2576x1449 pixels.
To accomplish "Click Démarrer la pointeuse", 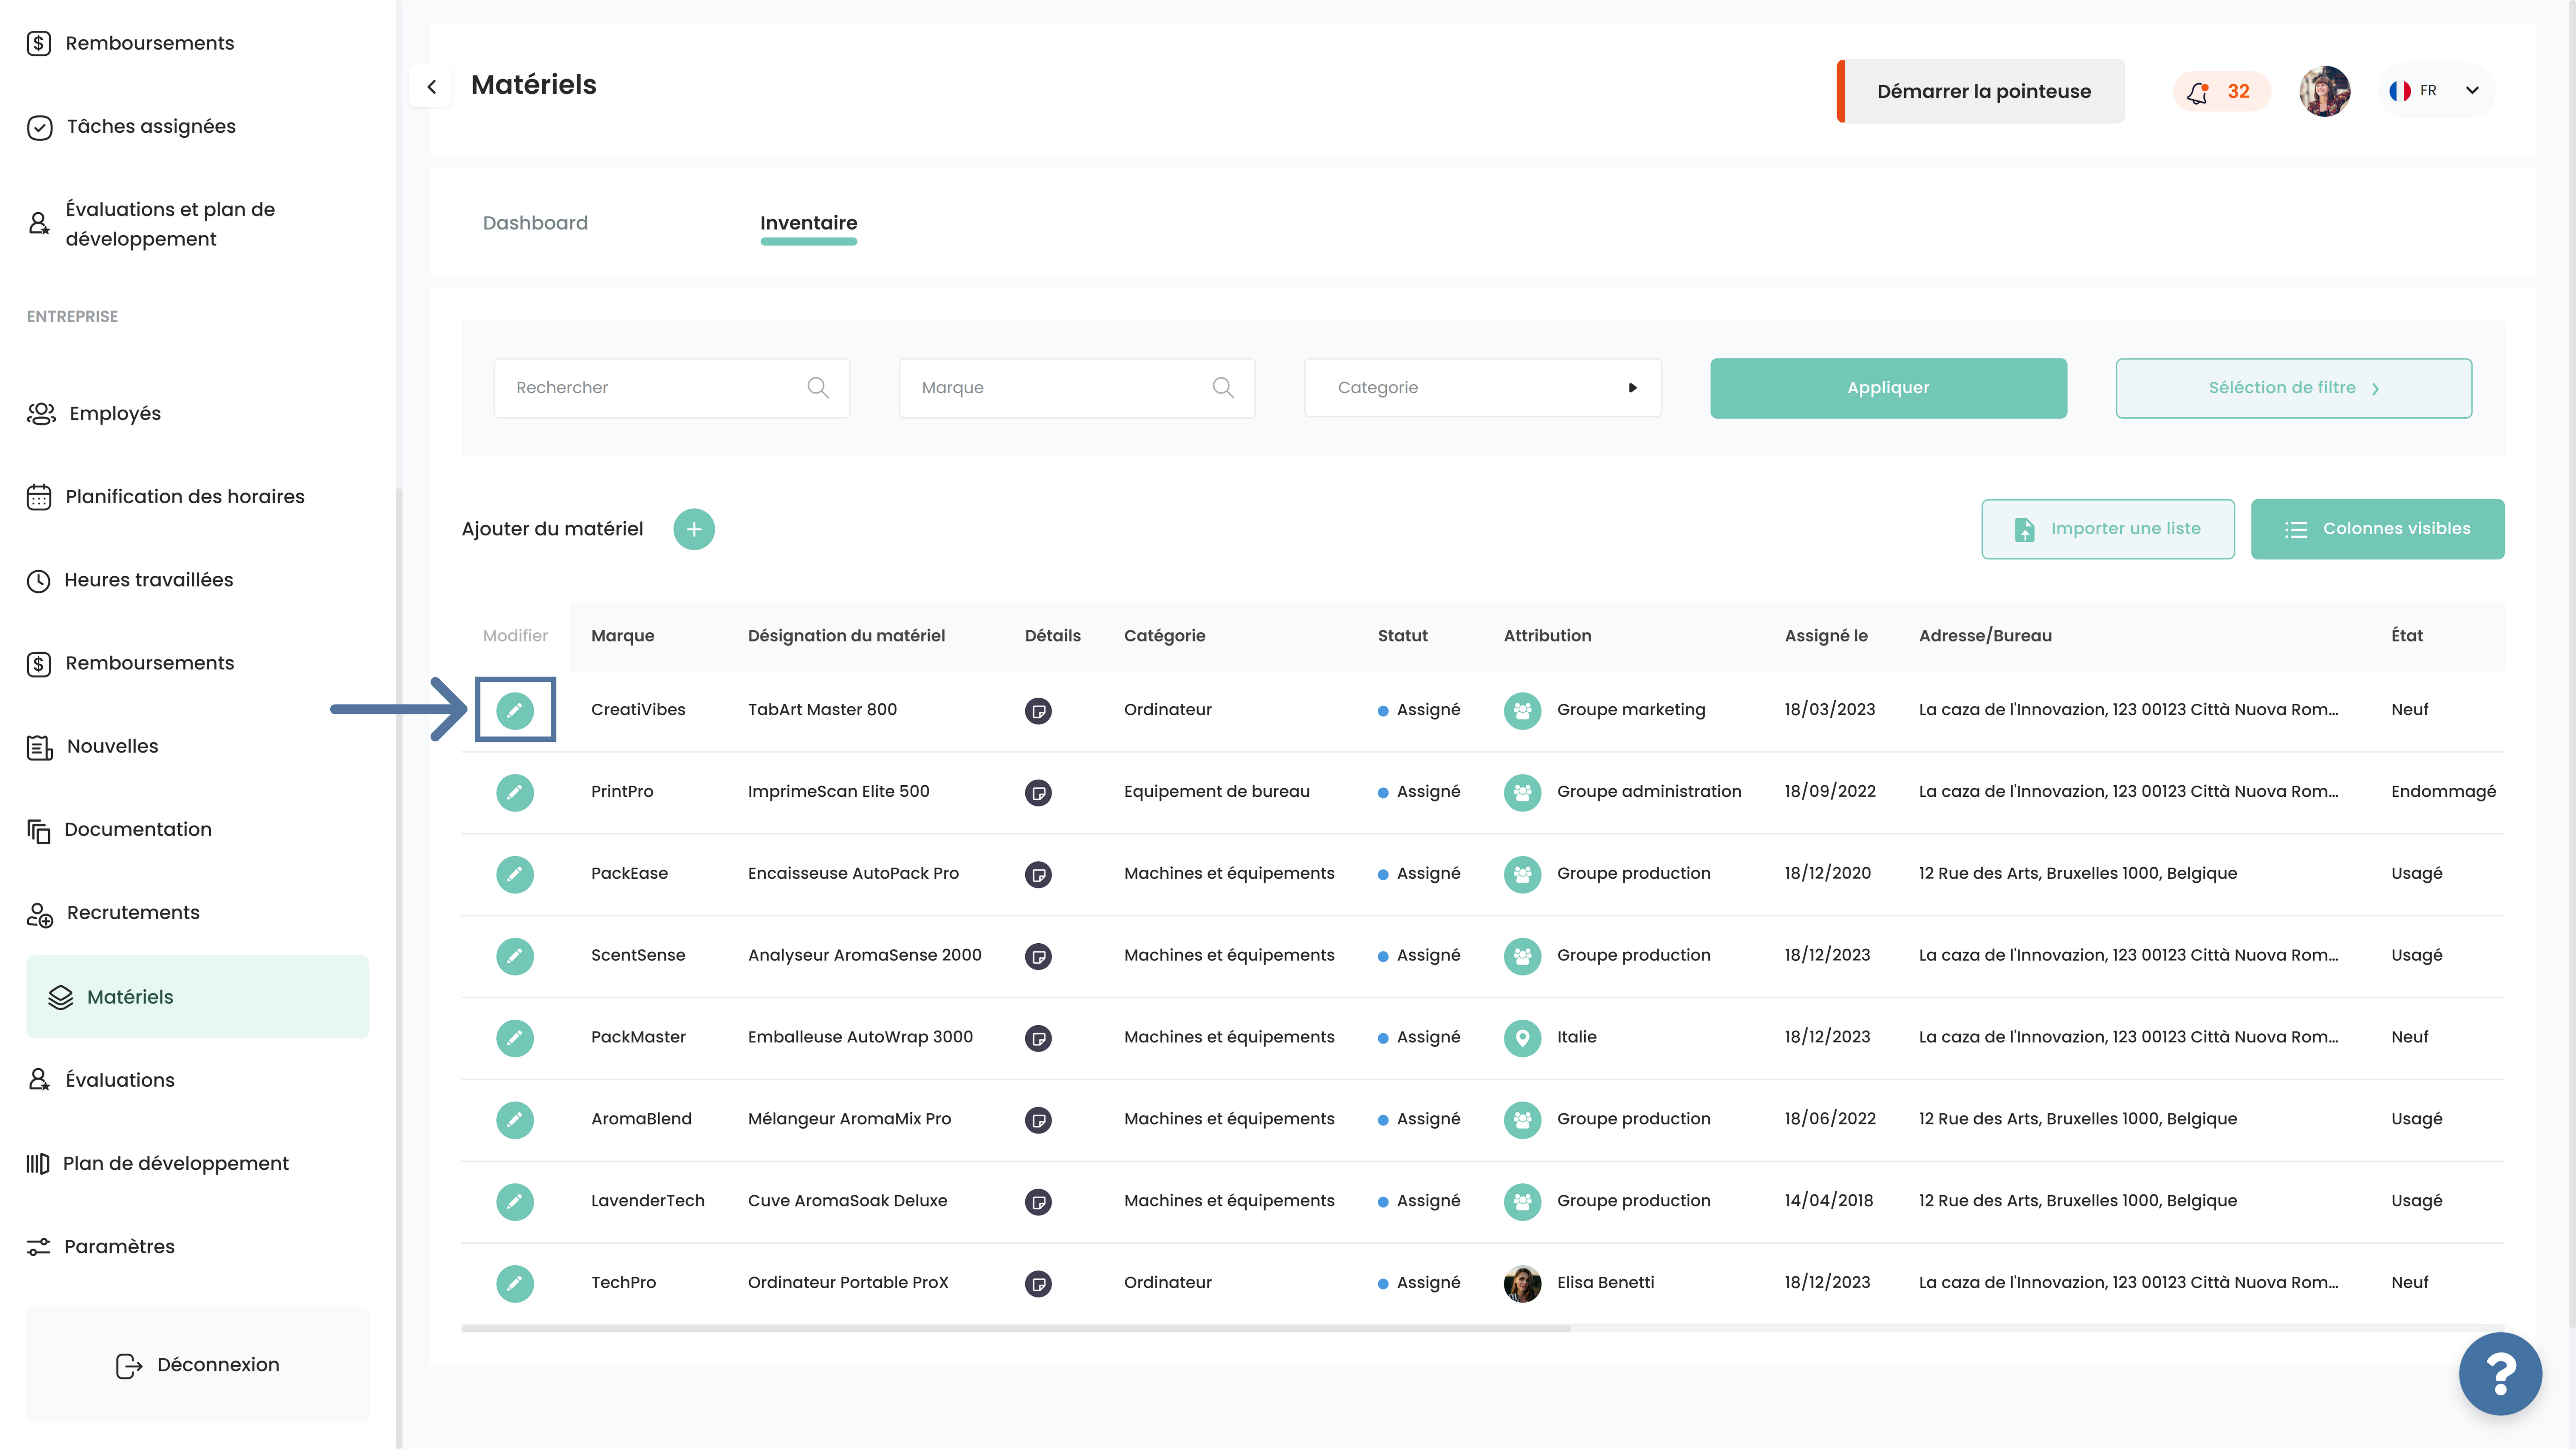I will 1981,91.
